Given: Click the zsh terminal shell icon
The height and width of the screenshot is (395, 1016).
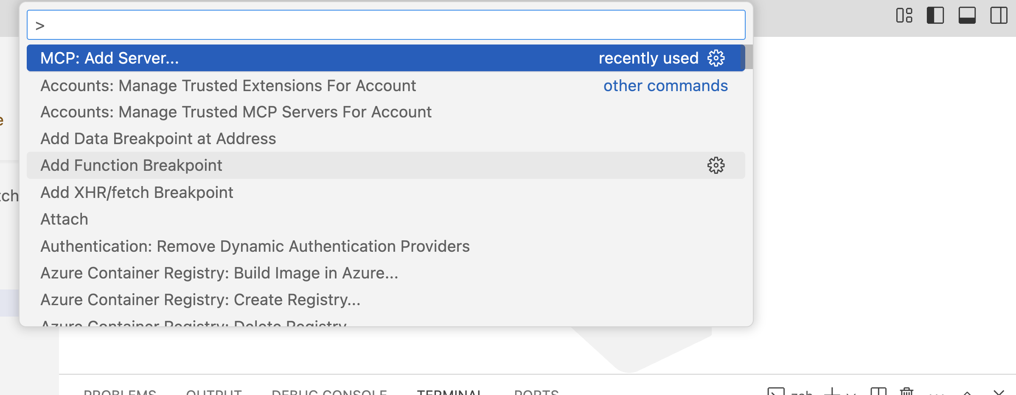Looking at the screenshot, I should point(776,392).
